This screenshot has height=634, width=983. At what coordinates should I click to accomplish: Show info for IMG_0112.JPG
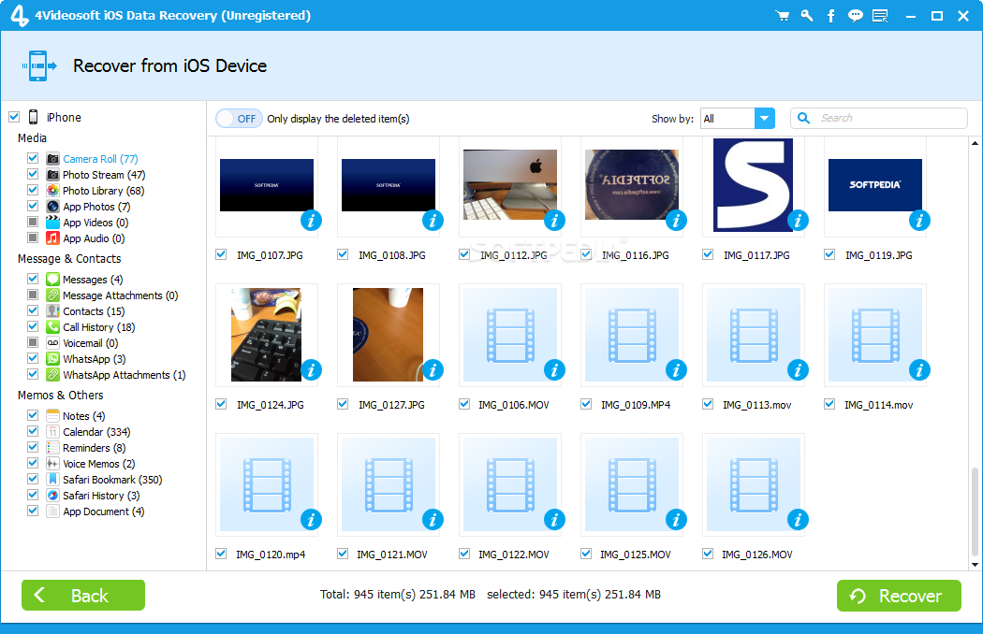pos(554,221)
